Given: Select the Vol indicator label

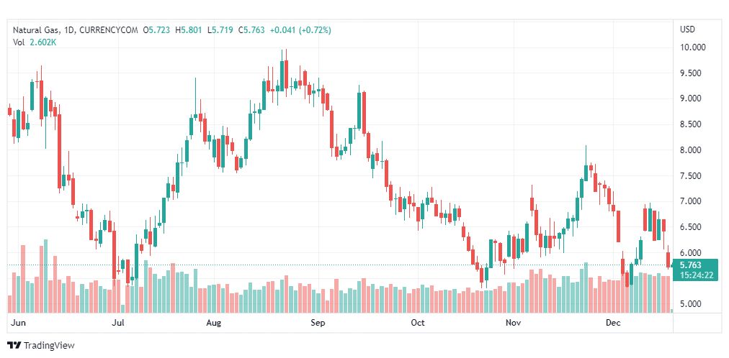Looking at the screenshot, I should pyautogui.click(x=19, y=42).
